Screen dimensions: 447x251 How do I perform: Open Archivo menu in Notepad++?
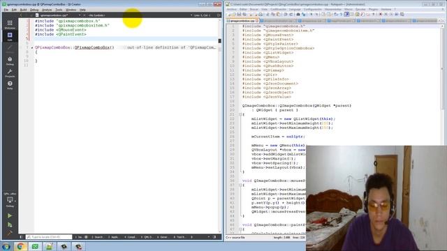coord(231,9)
